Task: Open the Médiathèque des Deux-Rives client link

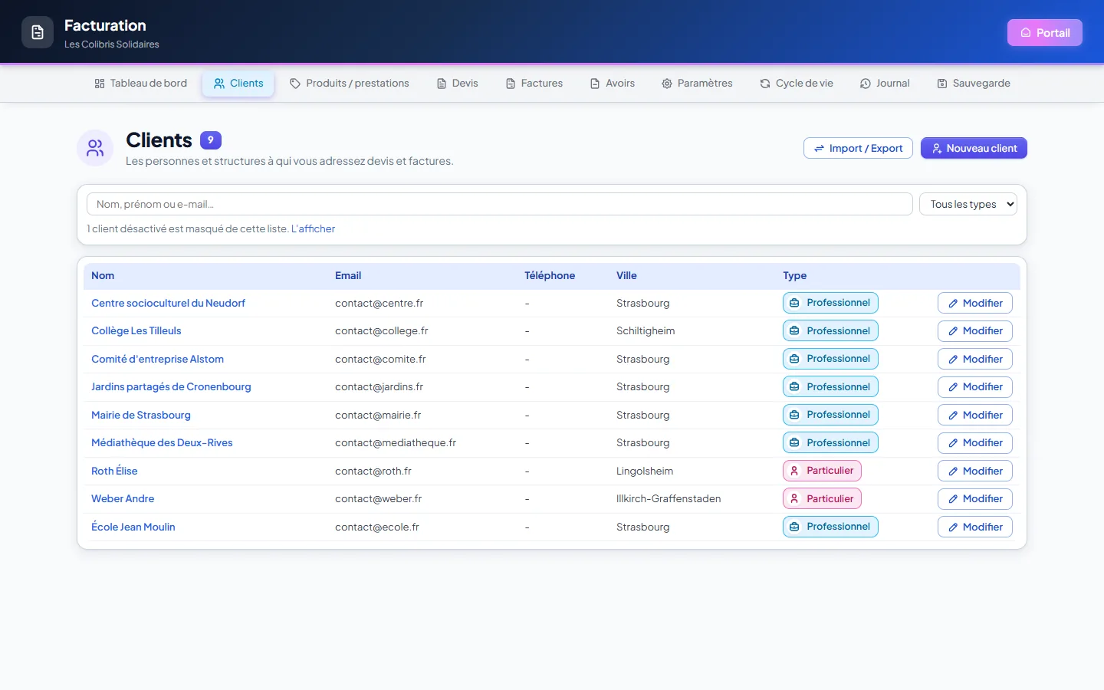Action: tap(162, 443)
